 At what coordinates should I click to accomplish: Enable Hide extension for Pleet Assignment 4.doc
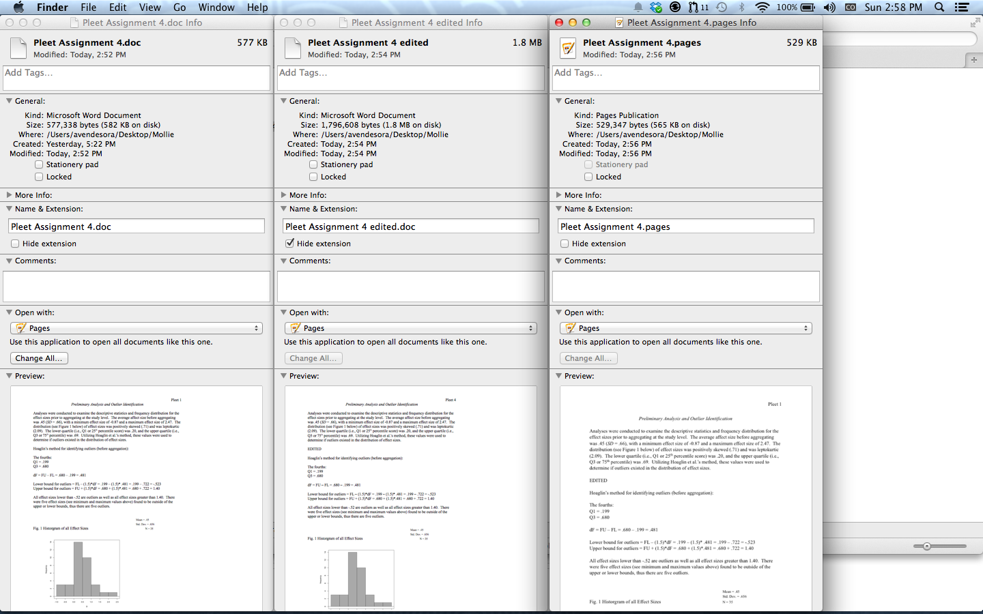[15, 244]
